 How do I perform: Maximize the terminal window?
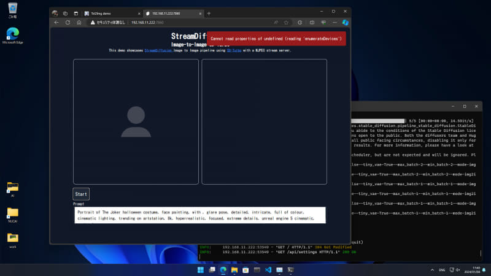click(465, 106)
